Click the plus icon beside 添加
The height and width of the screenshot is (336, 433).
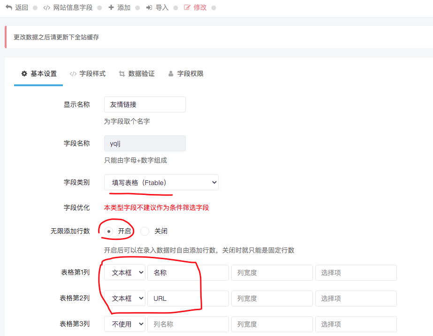click(111, 7)
